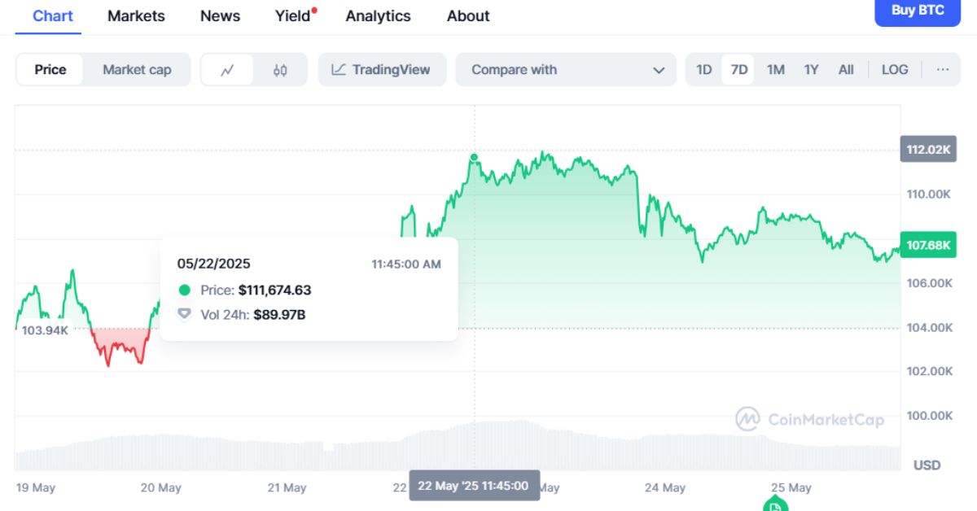The height and width of the screenshot is (511, 977).
Task: Click the Buy BTC button
Action: click(x=918, y=11)
